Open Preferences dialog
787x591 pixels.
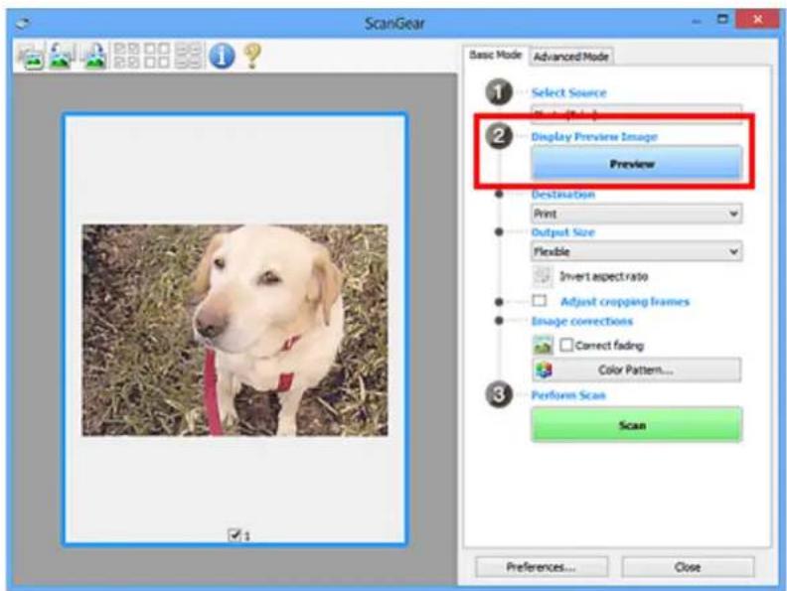tap(541, 567)
